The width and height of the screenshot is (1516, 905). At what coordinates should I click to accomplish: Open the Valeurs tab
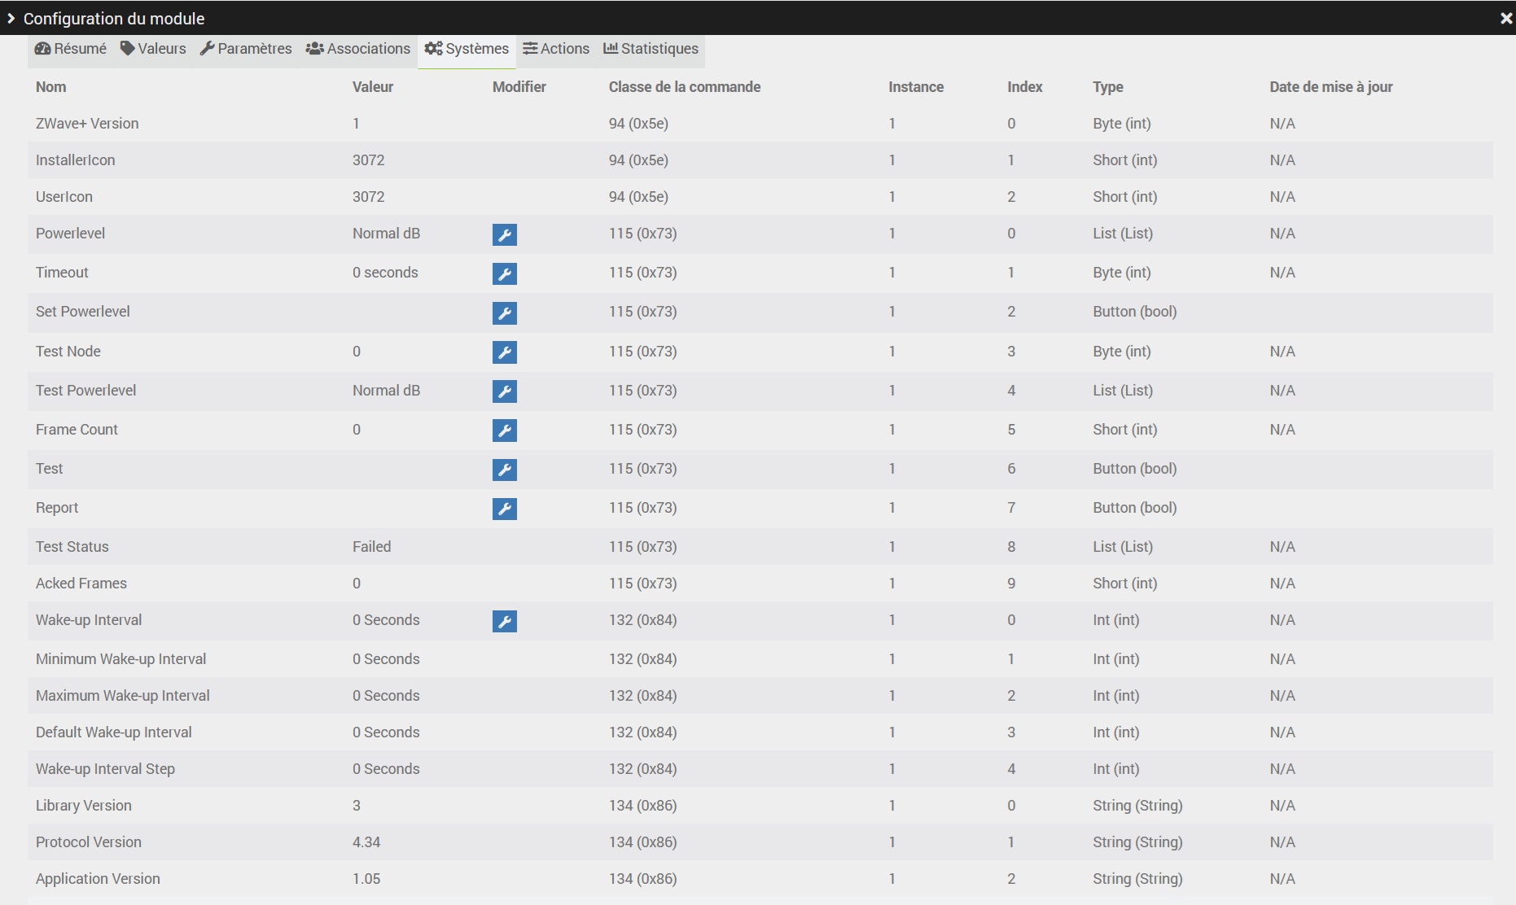point(153,49)
